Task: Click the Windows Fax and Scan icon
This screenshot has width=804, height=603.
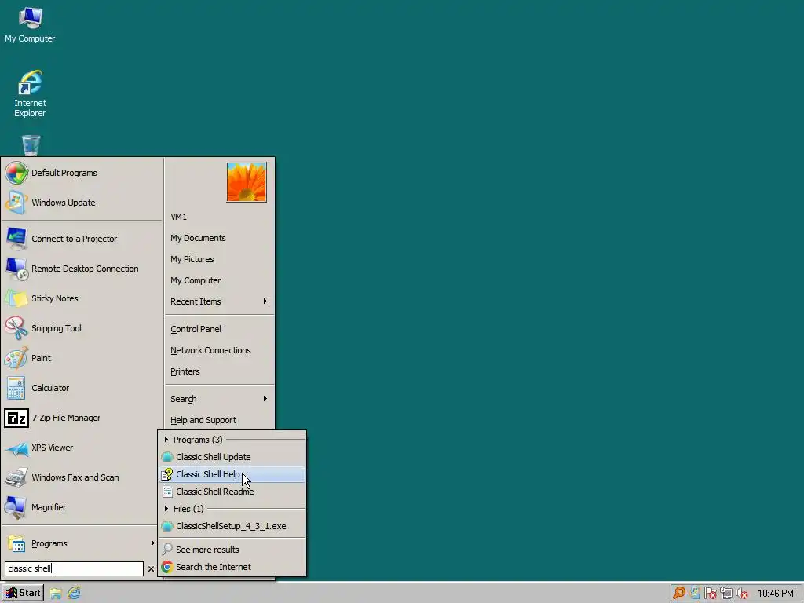Action: (16, 477)
